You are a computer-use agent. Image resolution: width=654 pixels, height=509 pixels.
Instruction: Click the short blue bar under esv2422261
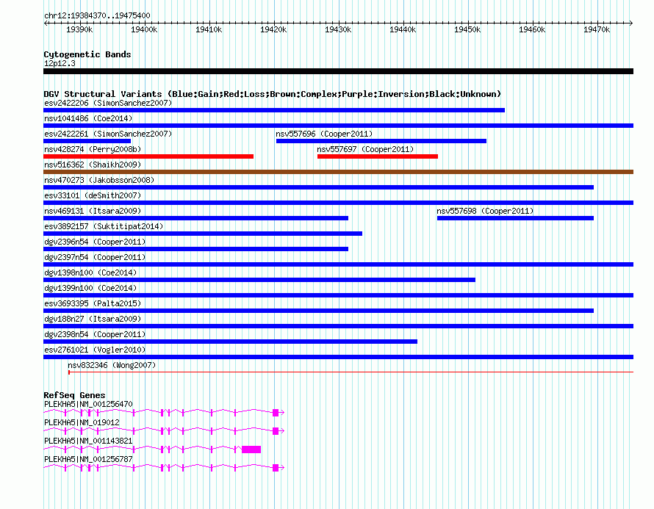pos(87,141)
